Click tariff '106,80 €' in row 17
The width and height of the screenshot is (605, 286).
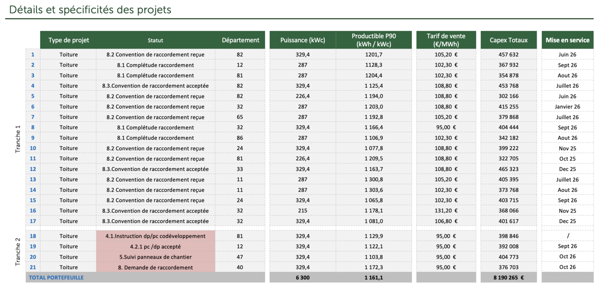[x=446, y=221]
